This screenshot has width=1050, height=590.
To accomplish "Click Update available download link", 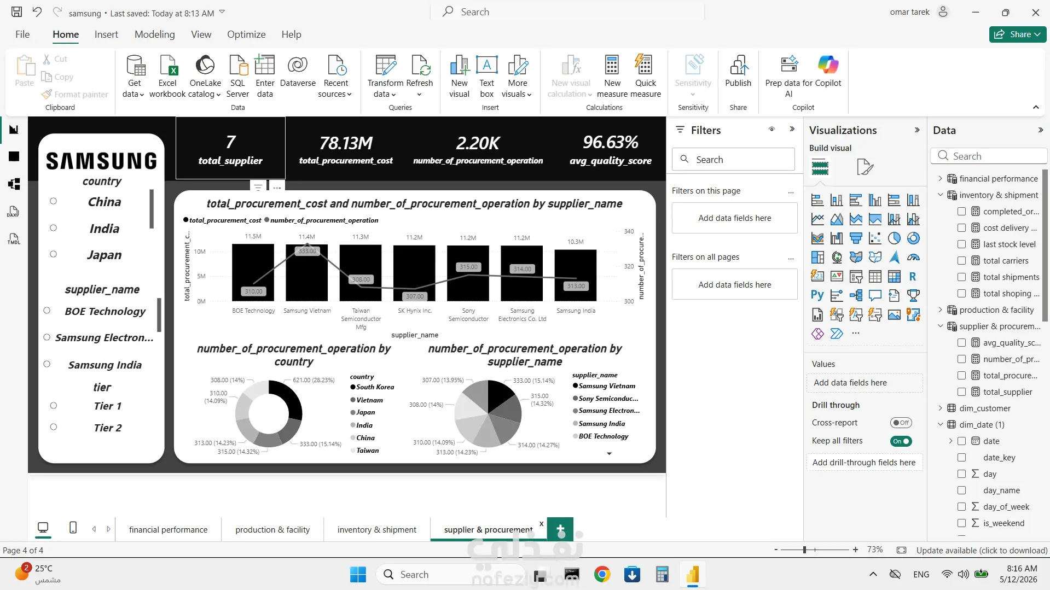I will [982, 550].
